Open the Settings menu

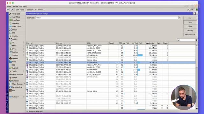pos(15,6)
